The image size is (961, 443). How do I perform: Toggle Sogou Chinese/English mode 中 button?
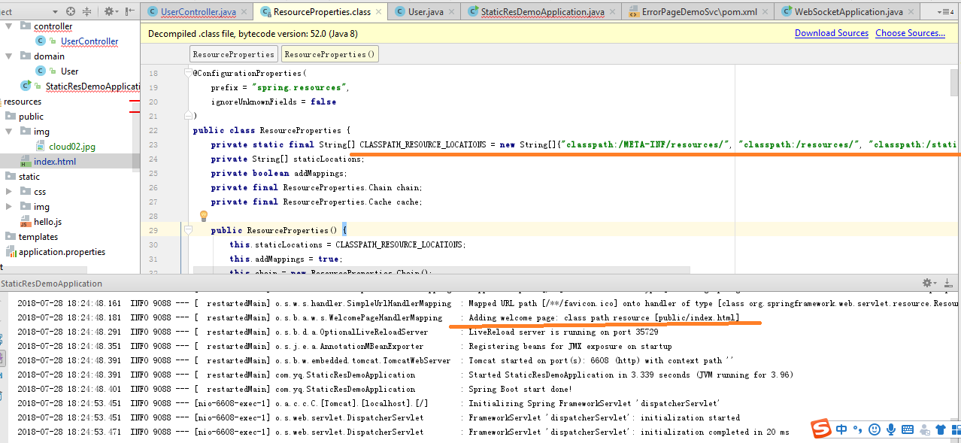(841, 429)
